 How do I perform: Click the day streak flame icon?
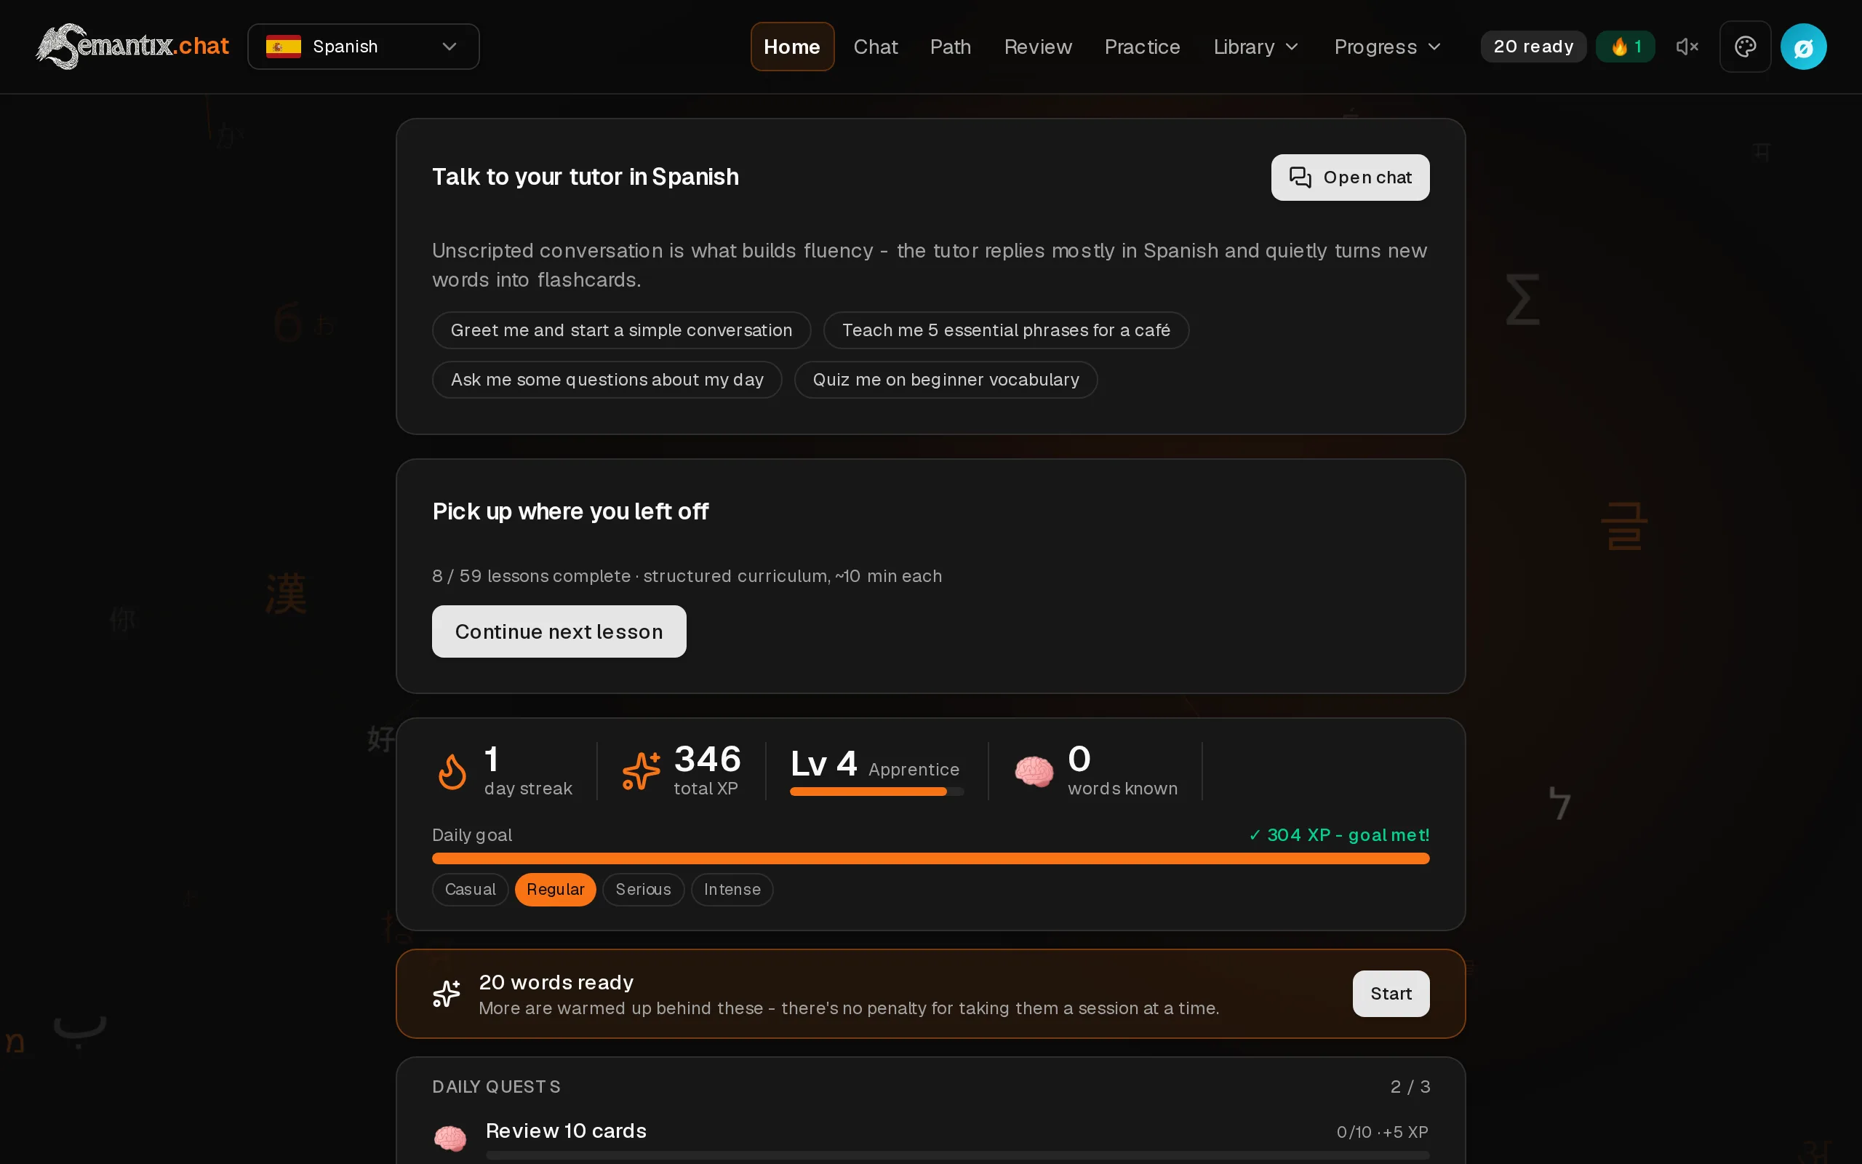point(452,771)
